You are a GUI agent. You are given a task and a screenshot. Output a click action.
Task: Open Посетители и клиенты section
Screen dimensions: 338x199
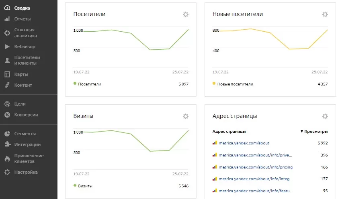27,60
